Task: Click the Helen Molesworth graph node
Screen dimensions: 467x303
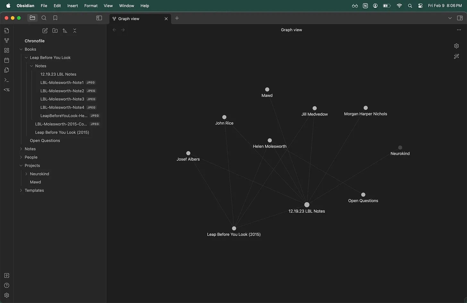Action: pyautogui.click(x=270, y=140)
